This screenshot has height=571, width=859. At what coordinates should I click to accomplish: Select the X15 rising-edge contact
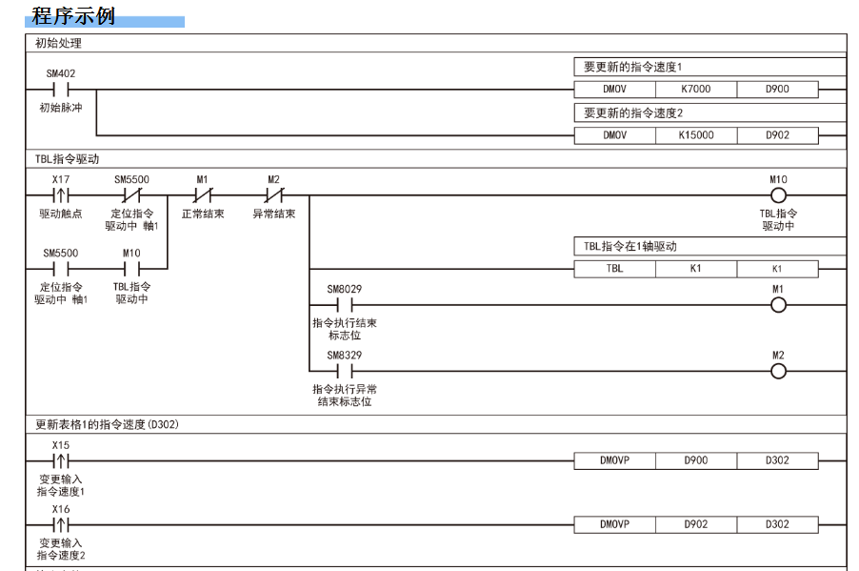61,460
